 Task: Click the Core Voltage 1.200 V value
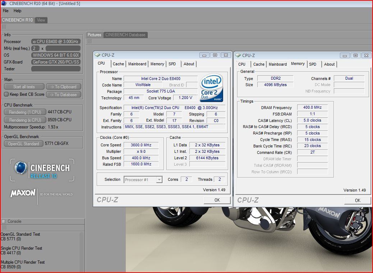pos(185,98)
